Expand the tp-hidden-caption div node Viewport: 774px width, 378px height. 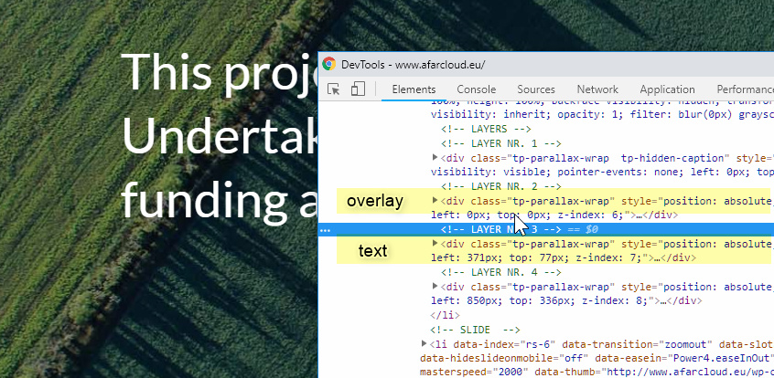point(435,158)
